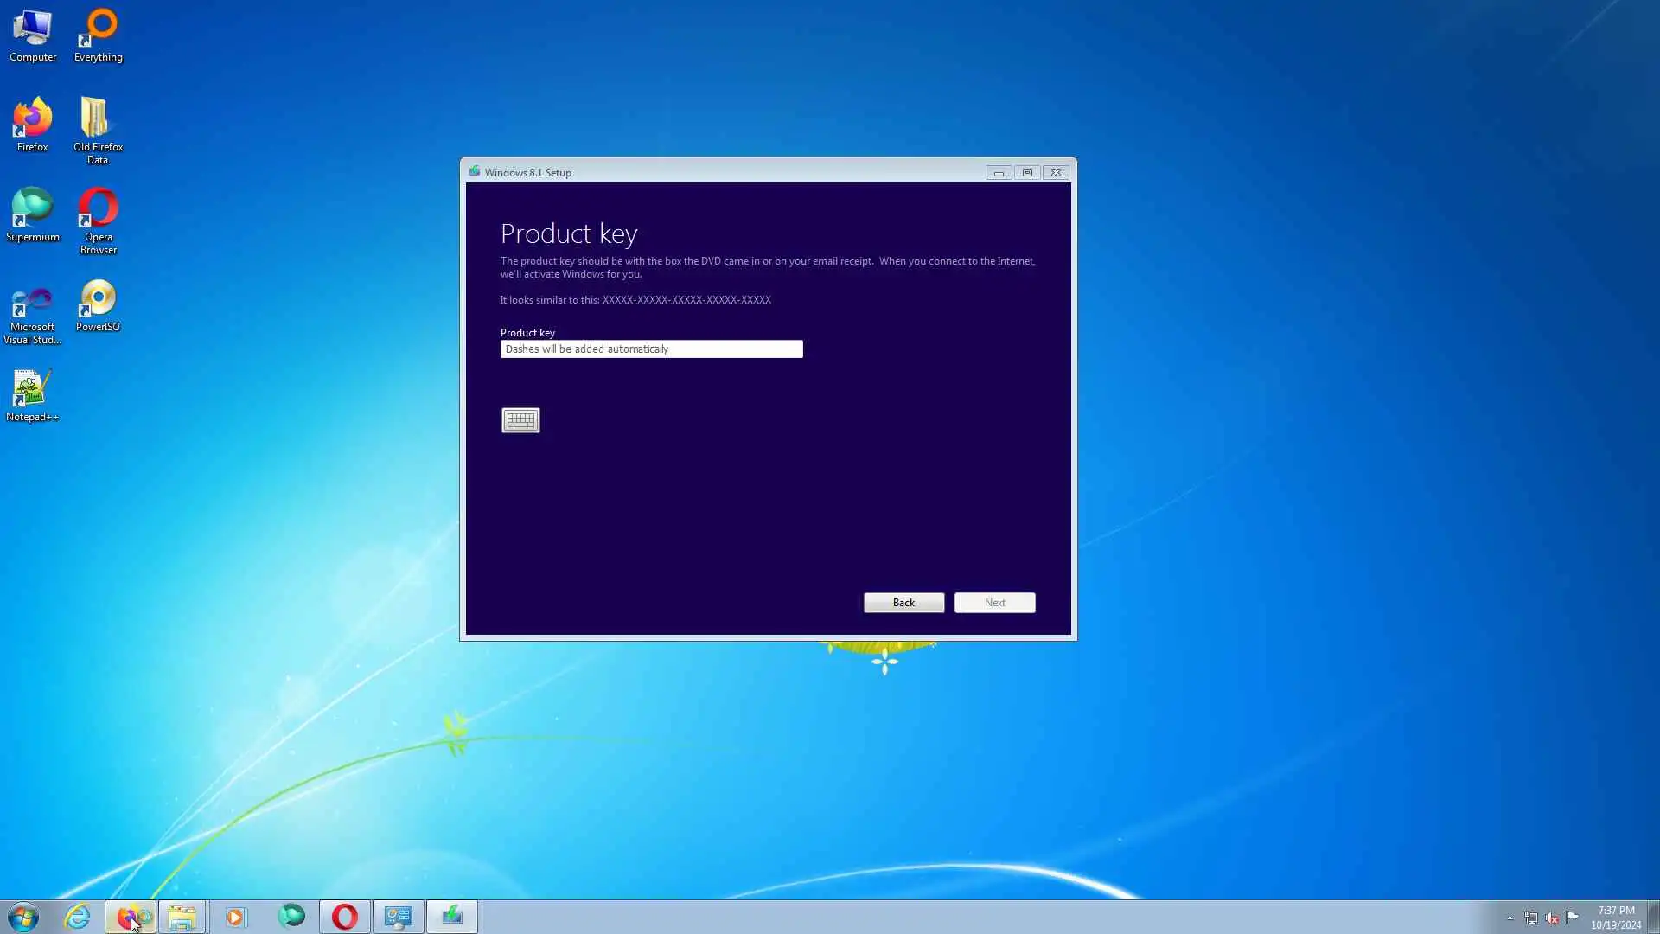Click the taskbar clock and date

1615,917
